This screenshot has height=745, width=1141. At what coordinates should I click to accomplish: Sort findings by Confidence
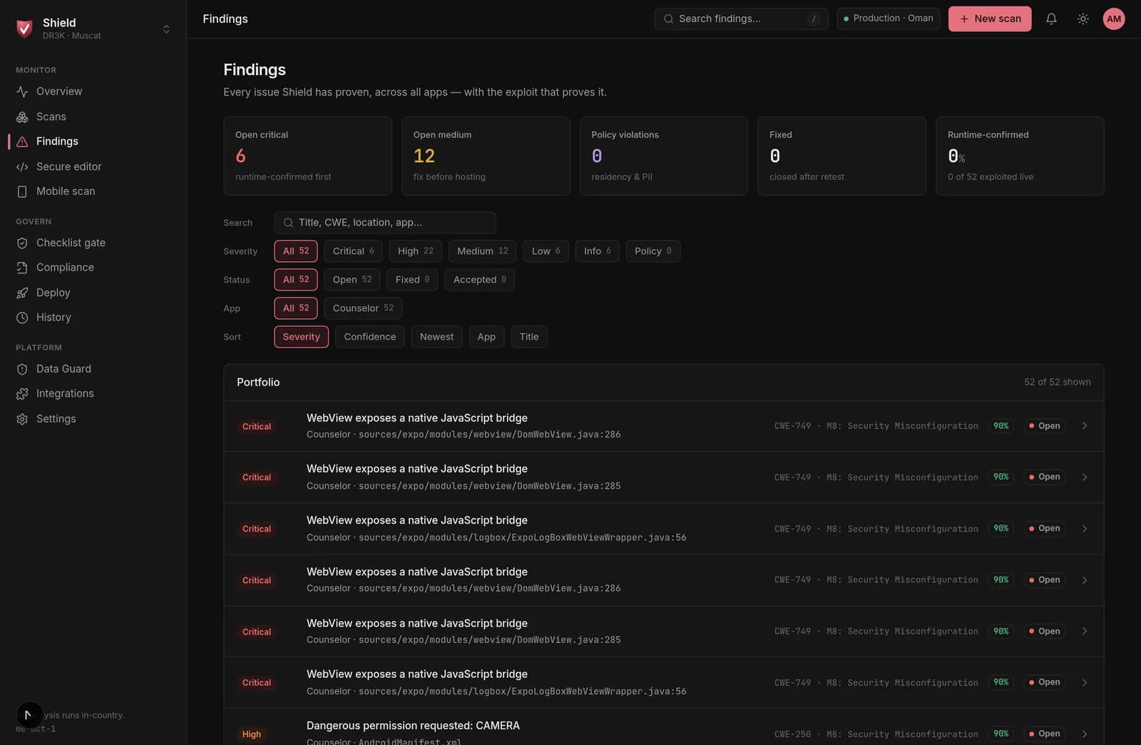point(369,337)
